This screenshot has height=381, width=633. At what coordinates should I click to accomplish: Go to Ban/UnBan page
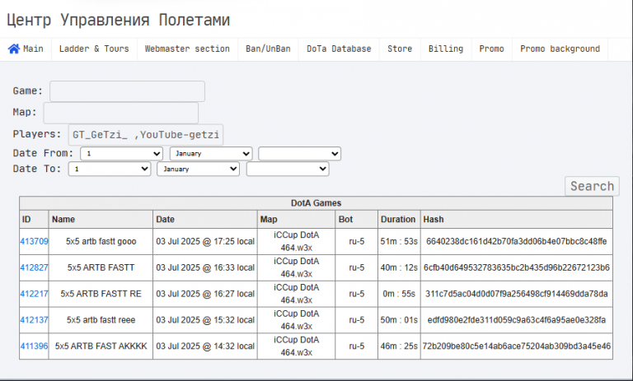[x=268, y=49]
